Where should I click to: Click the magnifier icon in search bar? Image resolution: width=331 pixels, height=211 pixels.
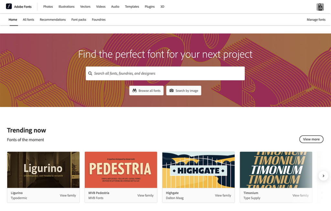(90, 73)
